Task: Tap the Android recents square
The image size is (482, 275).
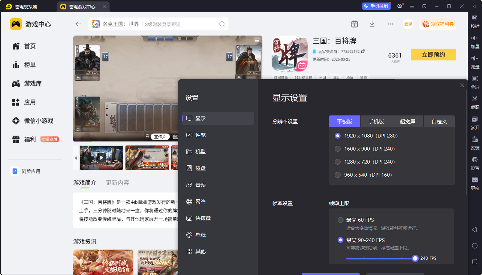Action: pyautogui.click(x=474, y=262)
